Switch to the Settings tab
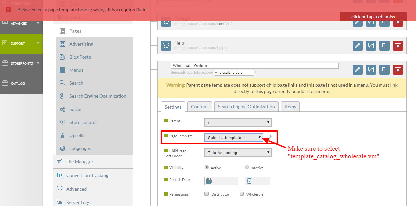Image resolution: width=416 pixels, height=206 pixels. [x=173, y=107]
